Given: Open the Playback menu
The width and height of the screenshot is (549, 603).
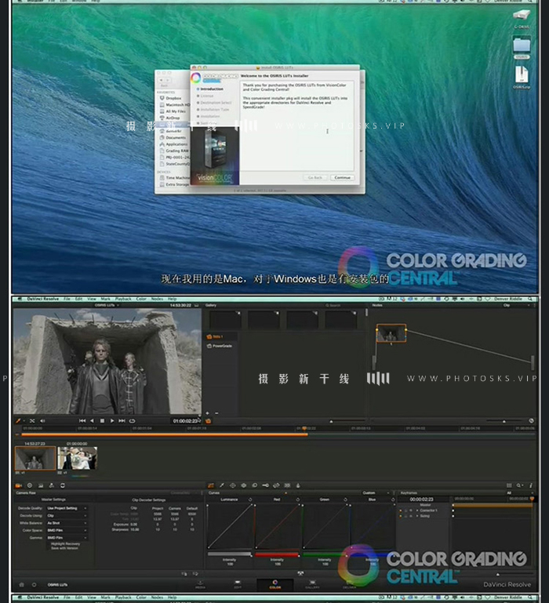Looking at the screenshot, I should pyautogui.click(x=123, y=299).
